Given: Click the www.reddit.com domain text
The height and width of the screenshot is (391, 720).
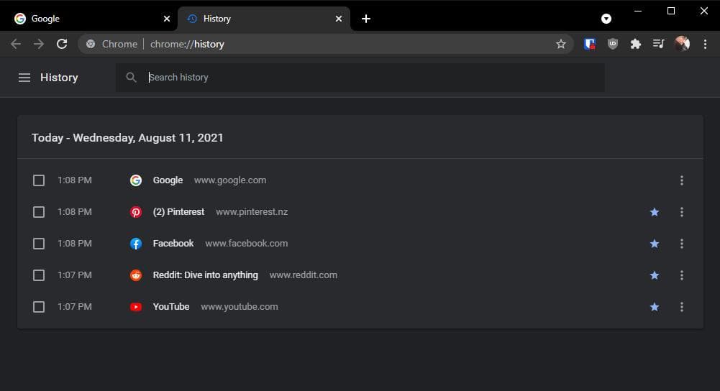Looking at the screenshot, I should click(304, 275).
